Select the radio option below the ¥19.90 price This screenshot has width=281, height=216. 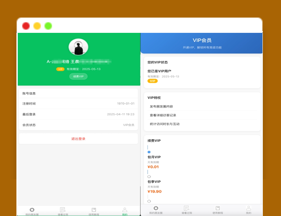[149, 201]
